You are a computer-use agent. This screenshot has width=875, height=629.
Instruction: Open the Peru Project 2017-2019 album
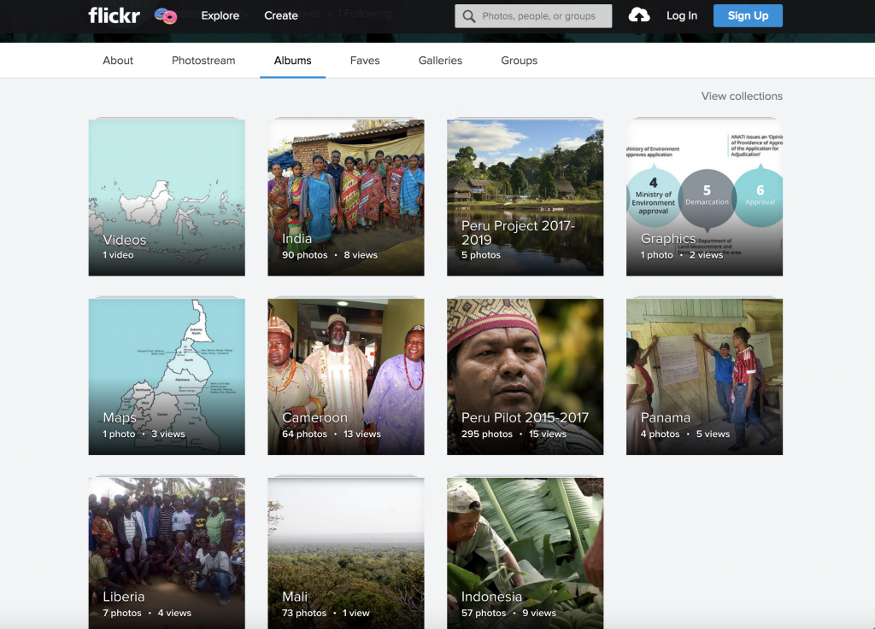[525, 197]
